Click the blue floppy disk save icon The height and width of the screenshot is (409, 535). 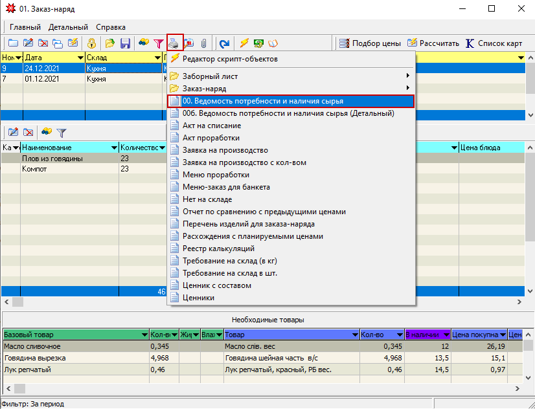click(126, 43)
